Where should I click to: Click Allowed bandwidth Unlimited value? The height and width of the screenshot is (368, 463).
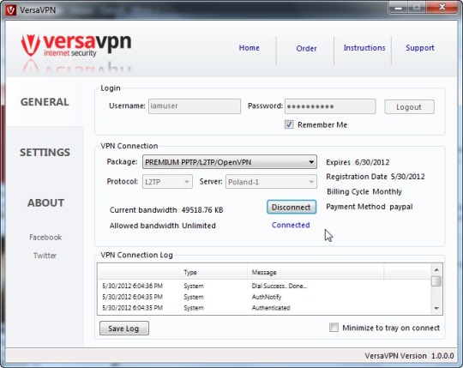point(199,226)
